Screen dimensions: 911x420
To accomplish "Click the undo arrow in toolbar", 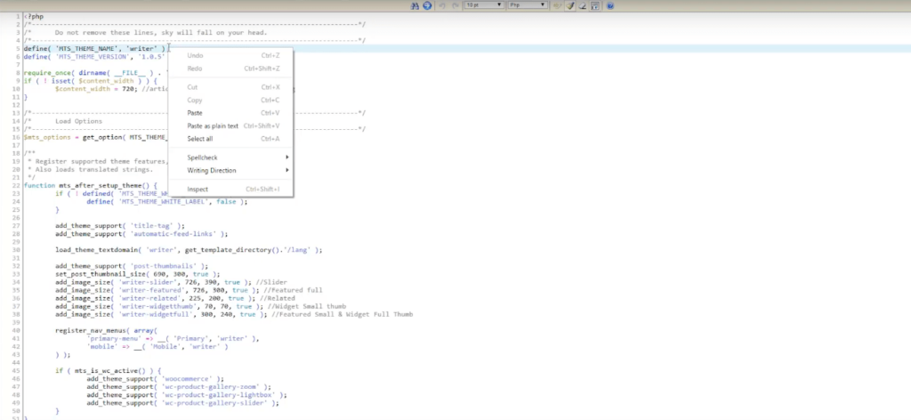I will click(x=442, y=6).
